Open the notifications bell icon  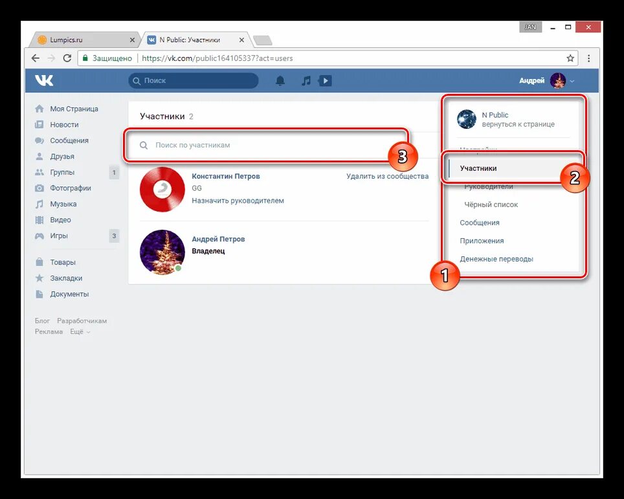[280, 81]
